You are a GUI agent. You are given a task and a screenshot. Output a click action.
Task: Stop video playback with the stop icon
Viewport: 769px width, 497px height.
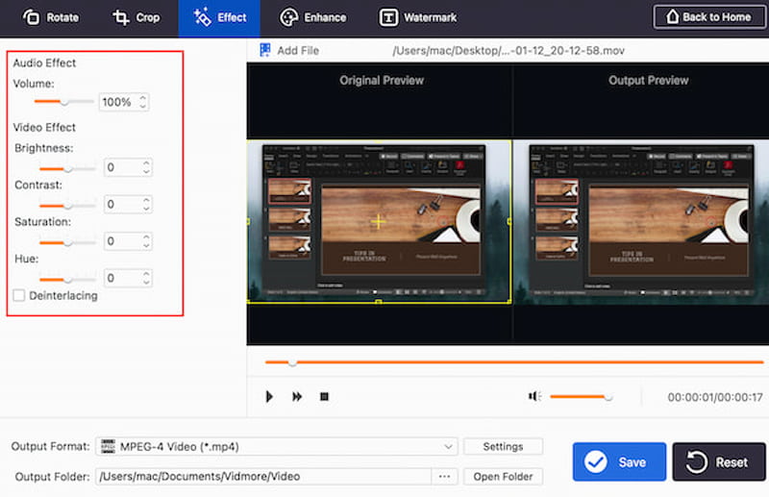click(x=324, y=396)
